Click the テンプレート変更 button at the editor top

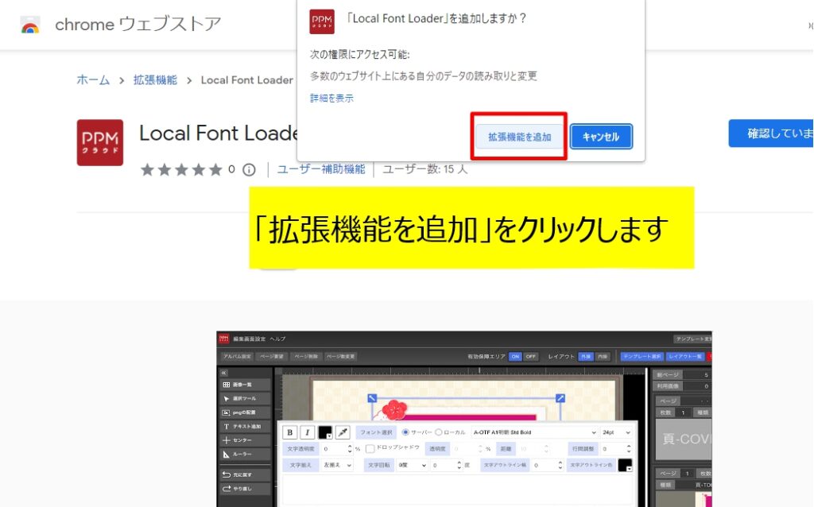(693, 339)
